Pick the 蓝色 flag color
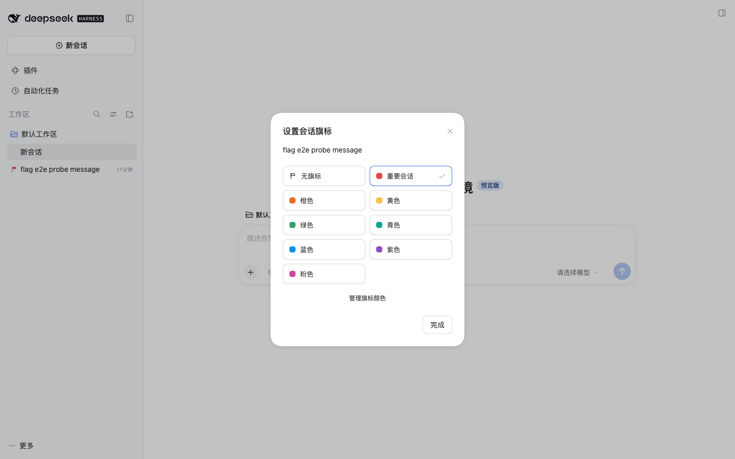Screen dimensions: 735x459 click(324, 249)
